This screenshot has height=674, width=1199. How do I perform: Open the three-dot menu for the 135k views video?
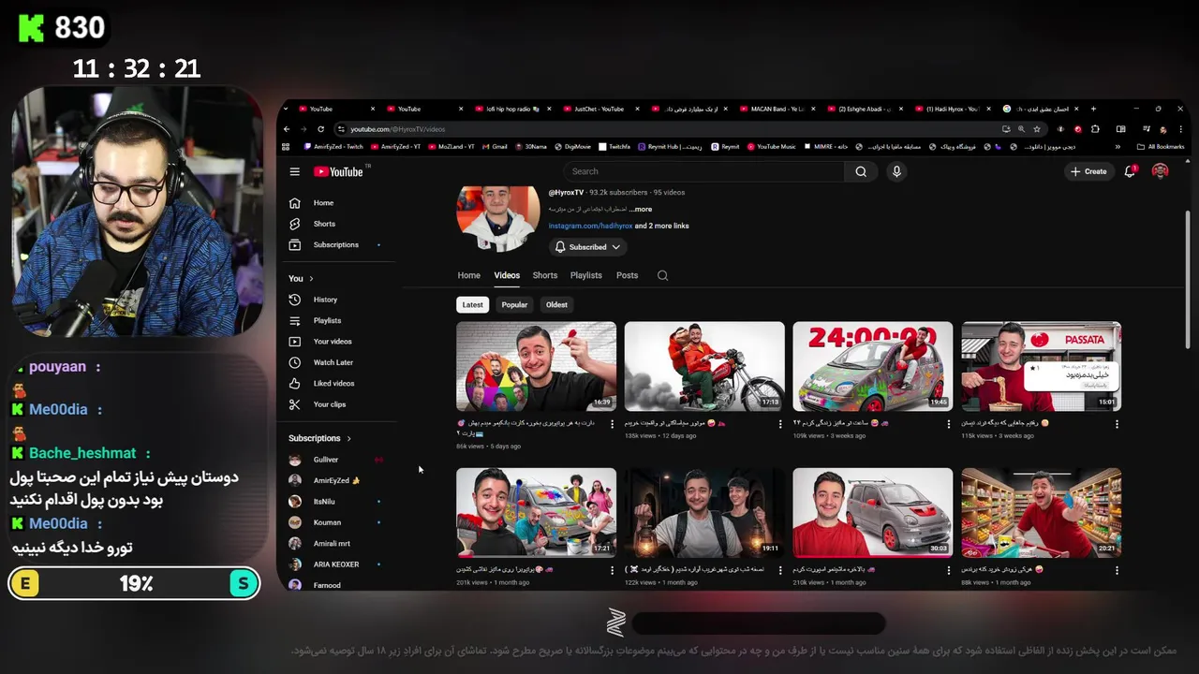coord(780,424)
